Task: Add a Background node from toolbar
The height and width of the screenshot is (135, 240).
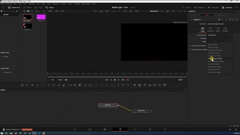Action: pos(22,85)
